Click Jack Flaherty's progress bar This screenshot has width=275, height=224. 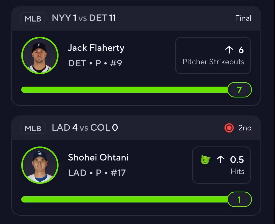tap(124, 90)
